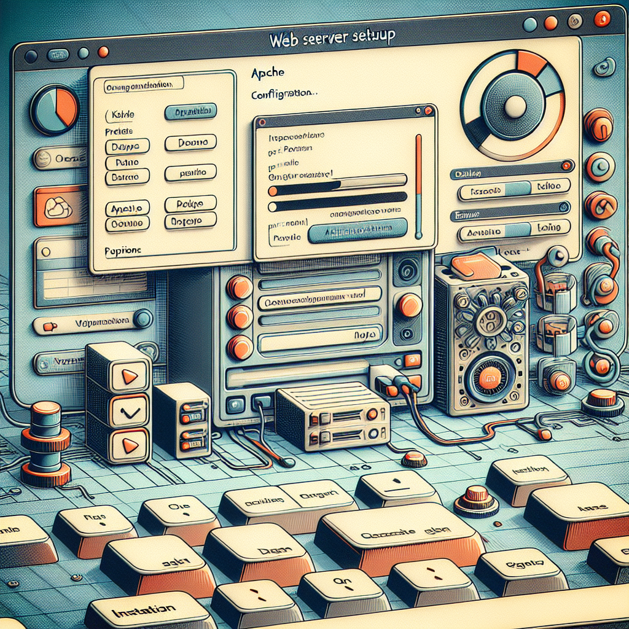Screen dimensions: 629x629
Task: Click the blue highlighted button in left configuration panel
Action: coord(190,112)
